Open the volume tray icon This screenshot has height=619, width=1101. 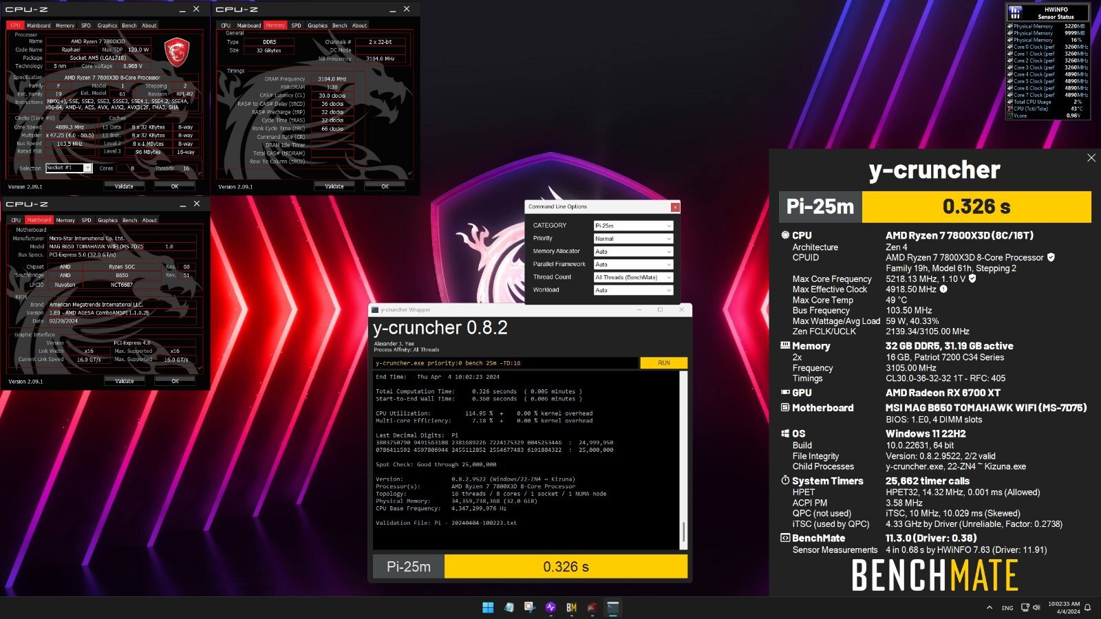(1036, 607)
